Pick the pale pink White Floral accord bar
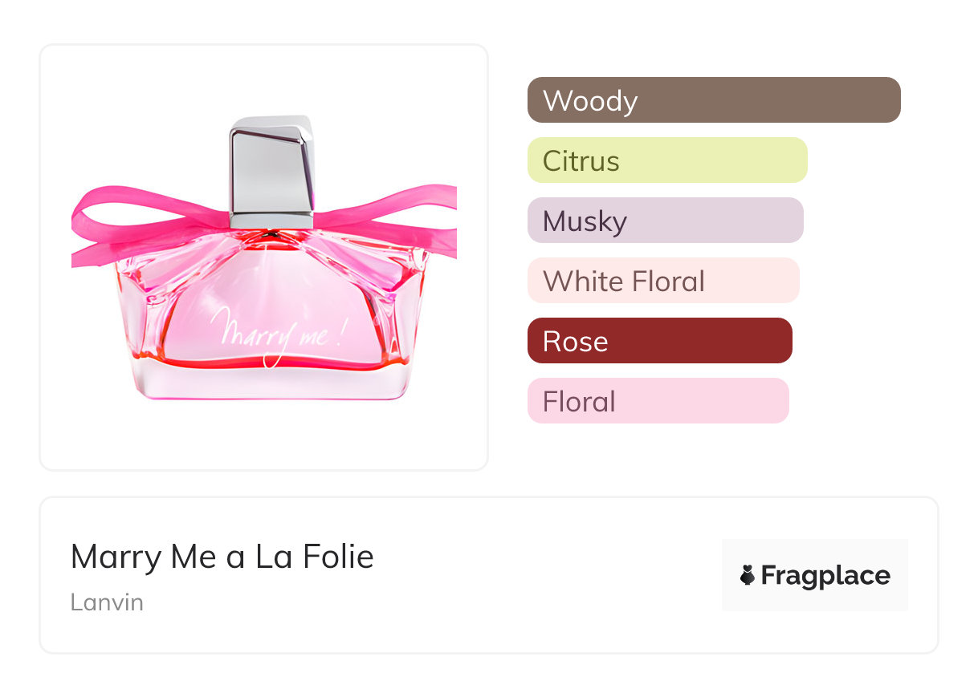 [x=662, y=281]
